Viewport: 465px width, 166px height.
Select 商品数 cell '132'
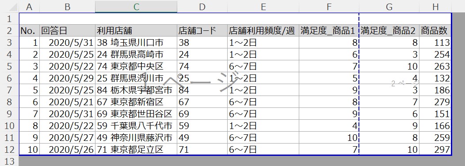click(435, 78)
